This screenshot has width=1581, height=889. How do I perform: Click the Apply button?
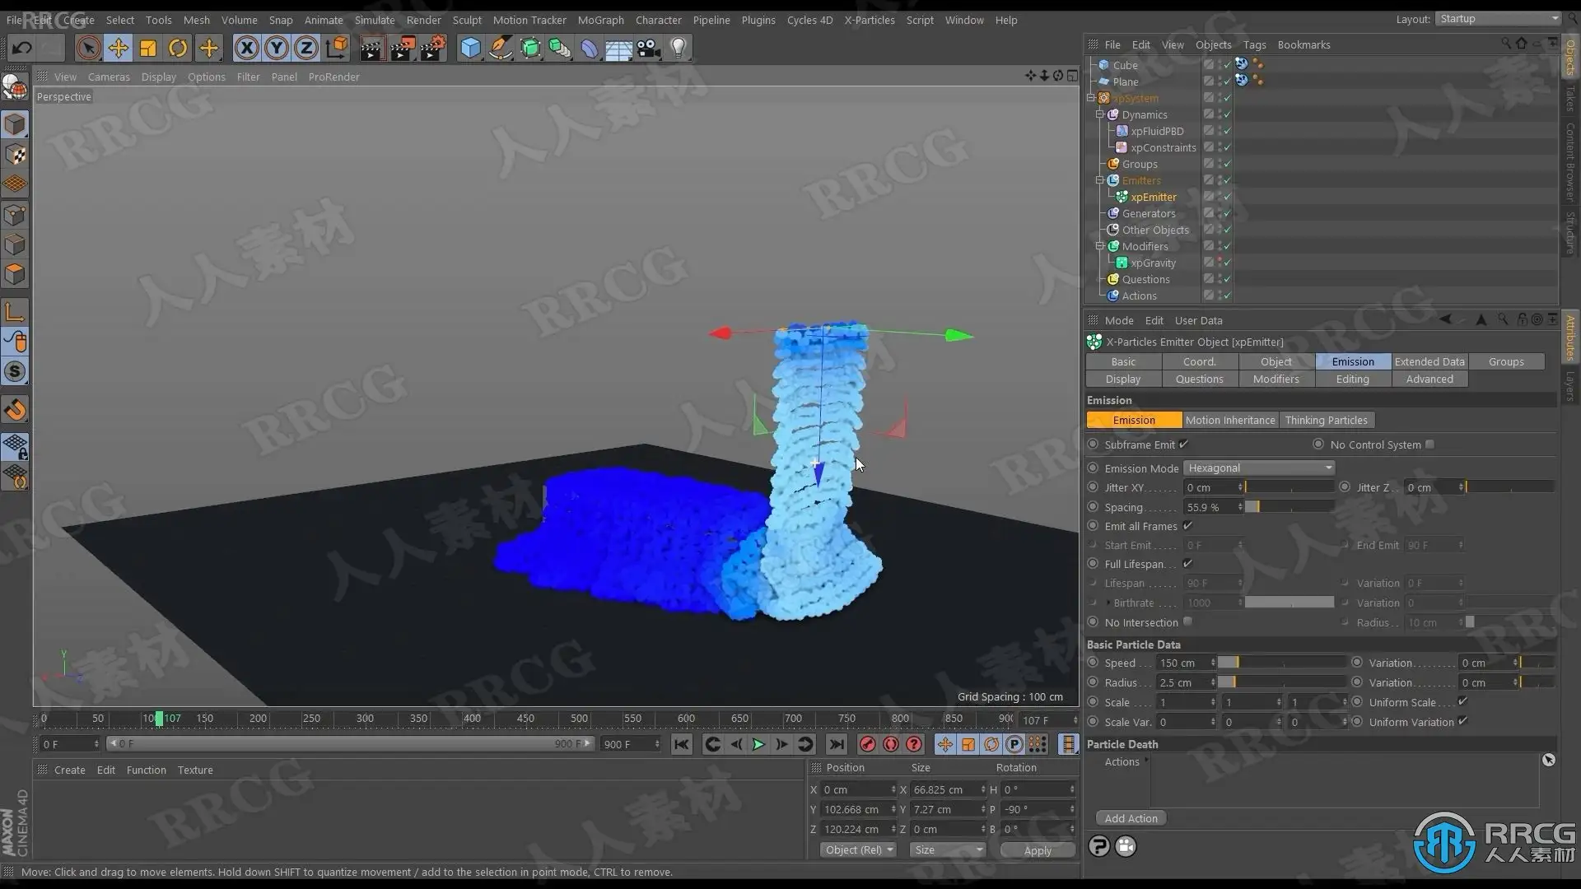point(1037,850)
